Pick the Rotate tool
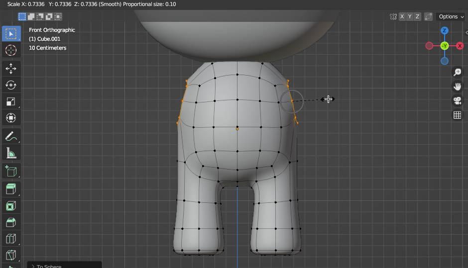This screenshot has width=468, height=268. coord(11,85)
